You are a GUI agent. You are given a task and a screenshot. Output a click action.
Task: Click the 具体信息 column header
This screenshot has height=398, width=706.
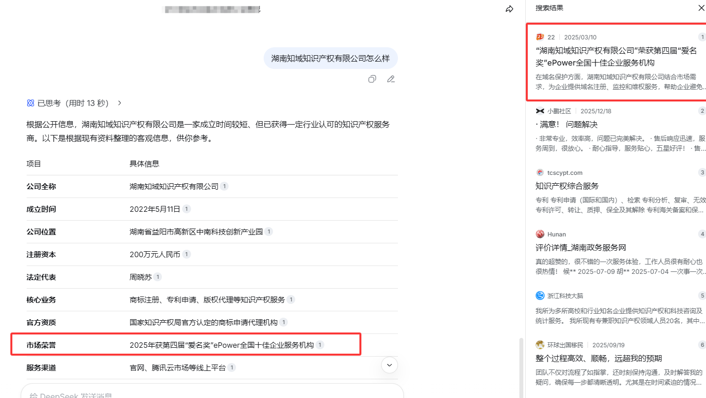pyautogui.click(x=145, y=164)
